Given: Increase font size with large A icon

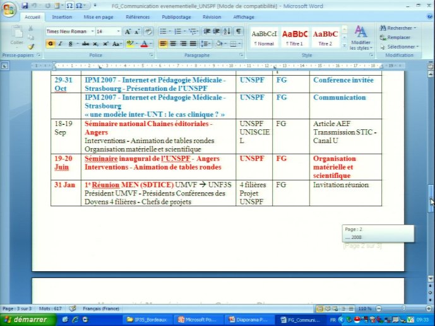Looking at the screenshot, I should click(x=128, y=32).
